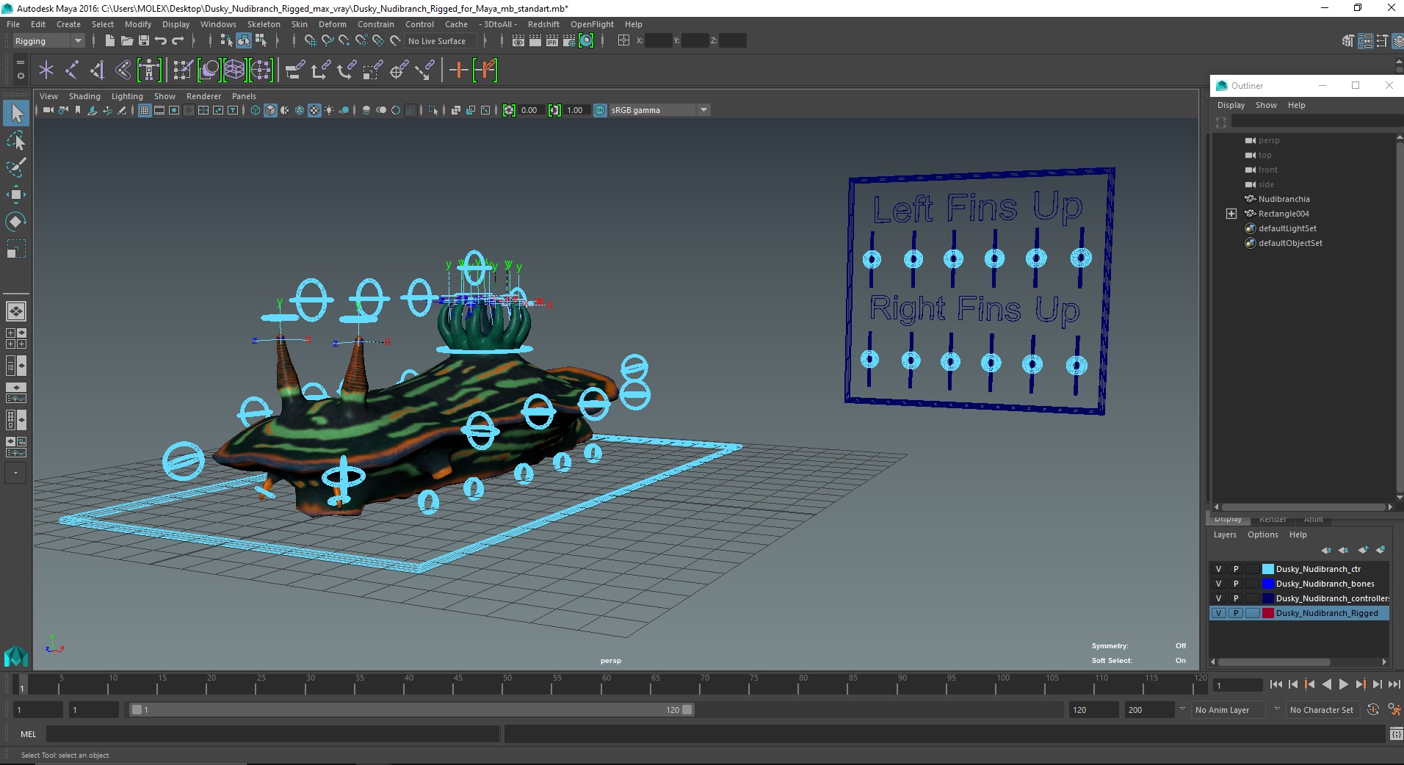Click play backwards button
Screen dimensions: 1404x765
tap(1326, 684)
